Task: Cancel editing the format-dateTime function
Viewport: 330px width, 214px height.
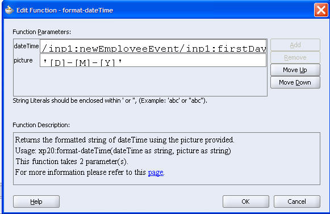Action: coord(296,202)
